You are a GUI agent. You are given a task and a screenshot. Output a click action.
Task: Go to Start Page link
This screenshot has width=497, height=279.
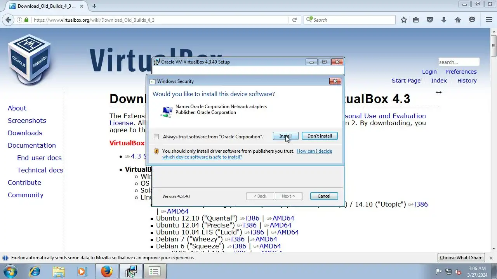(x=406, y=81)
